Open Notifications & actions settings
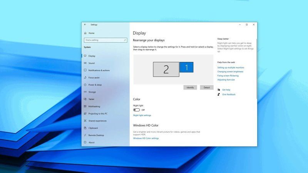Image resolution: width=308 pixels, height=173 pixels. point(99,70)
